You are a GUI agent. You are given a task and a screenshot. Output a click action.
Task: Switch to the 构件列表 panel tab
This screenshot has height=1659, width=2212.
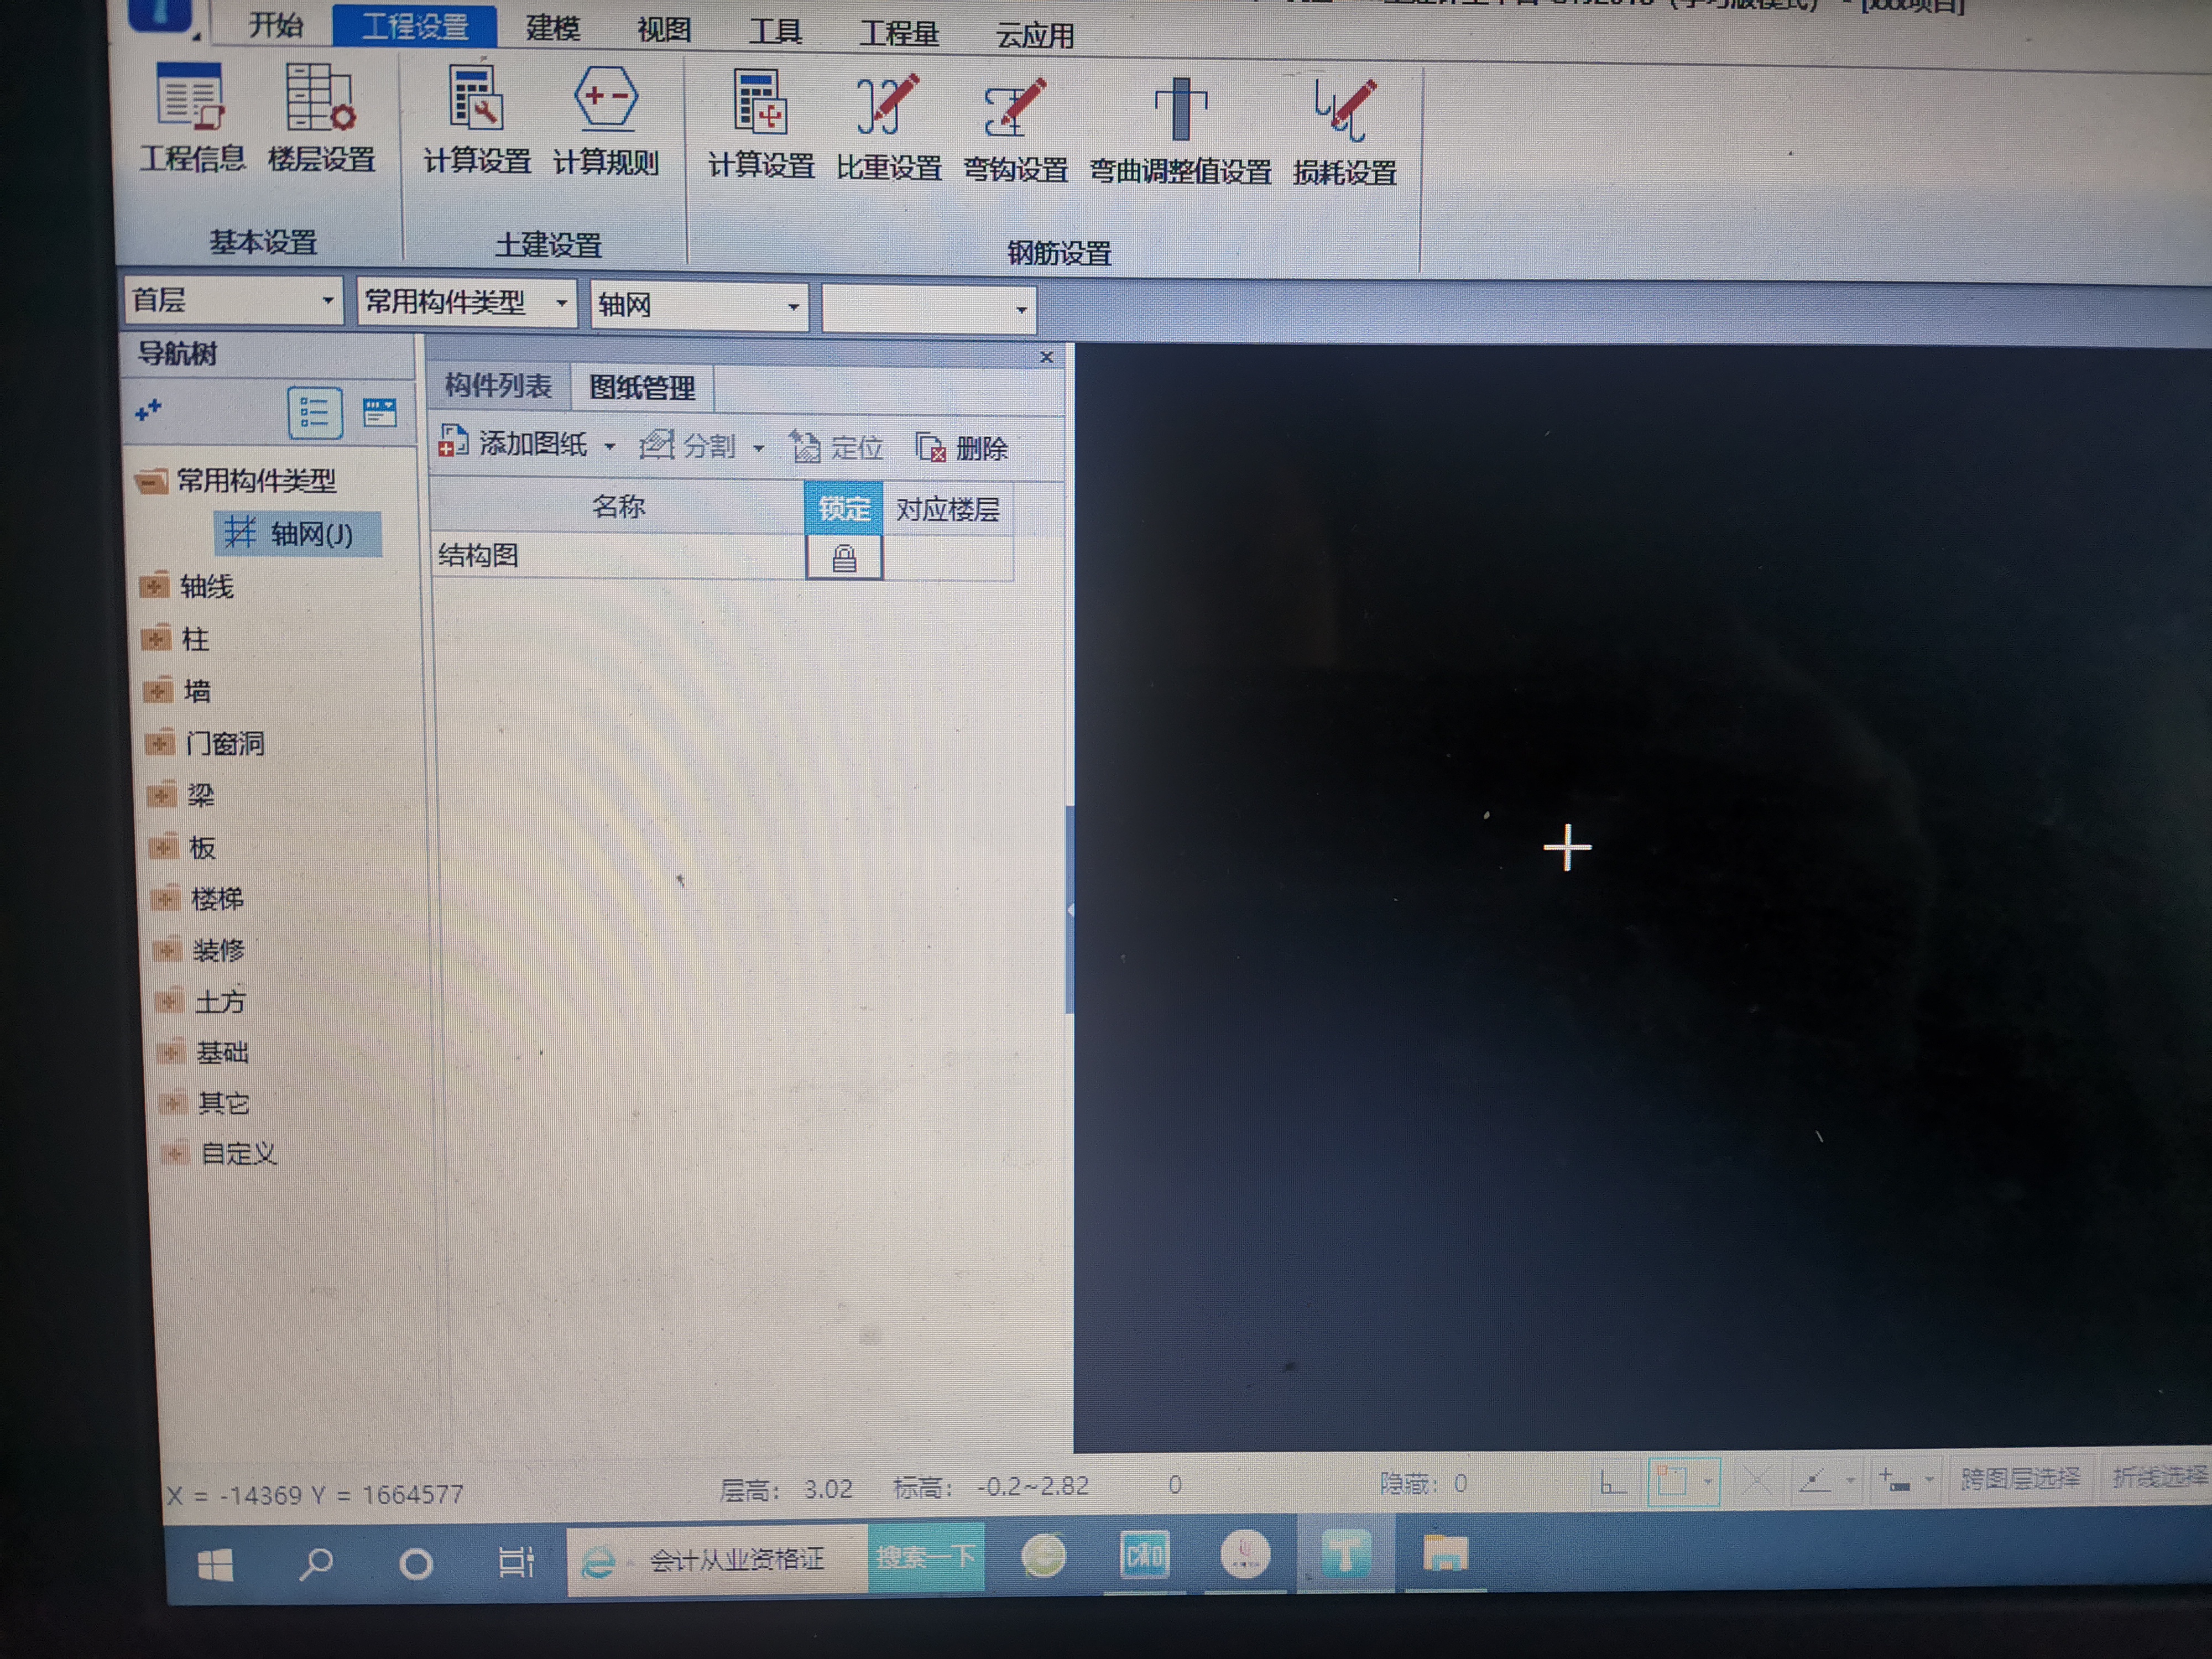(x=498, y=385)
